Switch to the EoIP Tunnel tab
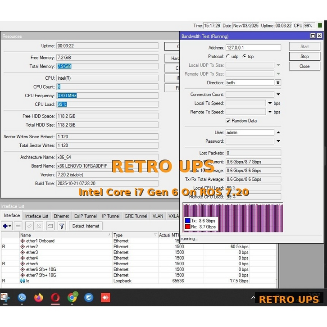This screenshot has height=327, width=327. pos(85,216)
